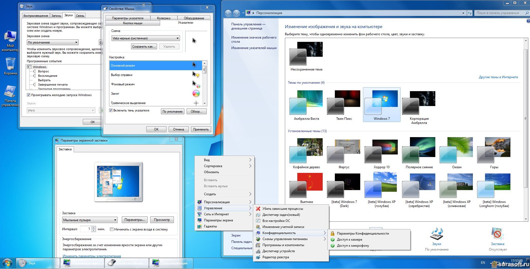
Task: Expand the По умолчанию sound scheme dropdown
Action: coord(76,42)
